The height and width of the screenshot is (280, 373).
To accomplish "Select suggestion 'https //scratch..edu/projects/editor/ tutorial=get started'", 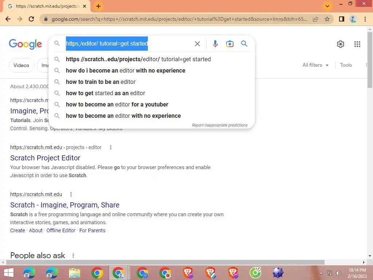I will tap(152, 59).
